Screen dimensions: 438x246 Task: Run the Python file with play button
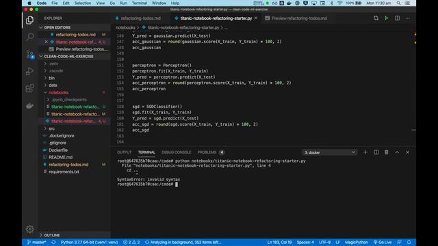[x=386, y=18]
